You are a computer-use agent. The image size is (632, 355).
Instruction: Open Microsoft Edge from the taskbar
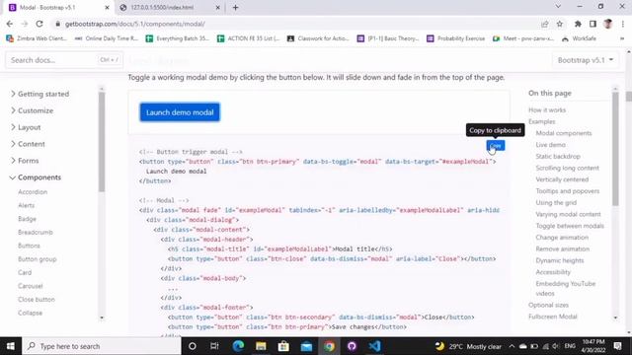coord(238,346)
